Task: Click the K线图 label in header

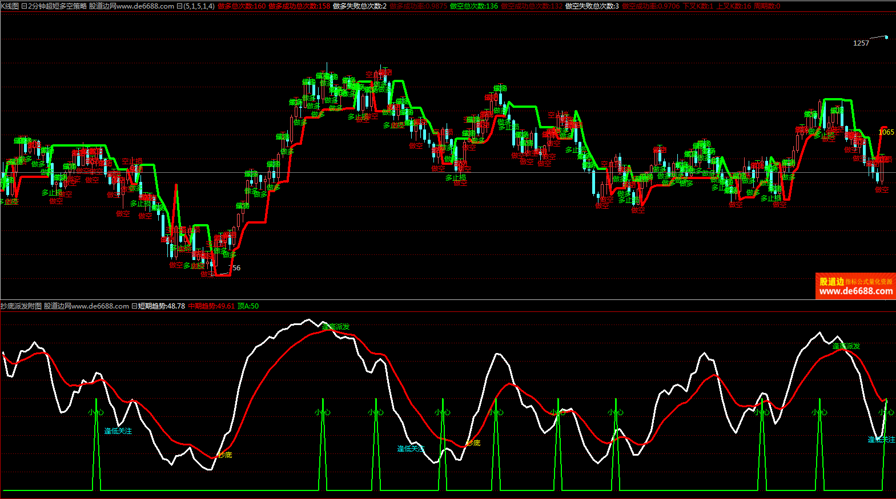Action: click(x=10, y=6)
